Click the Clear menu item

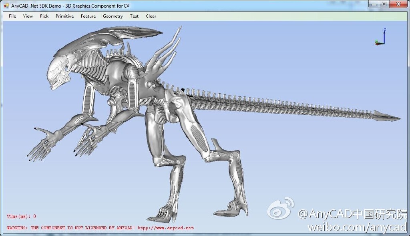click(x=151, y=16)
